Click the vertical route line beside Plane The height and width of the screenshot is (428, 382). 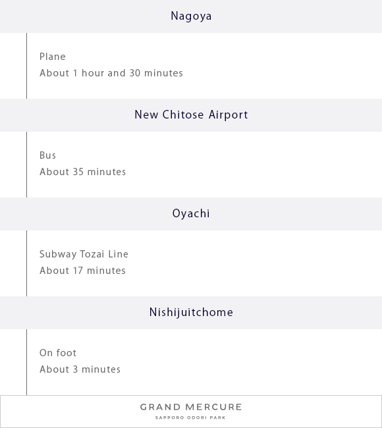coord(26,66)
